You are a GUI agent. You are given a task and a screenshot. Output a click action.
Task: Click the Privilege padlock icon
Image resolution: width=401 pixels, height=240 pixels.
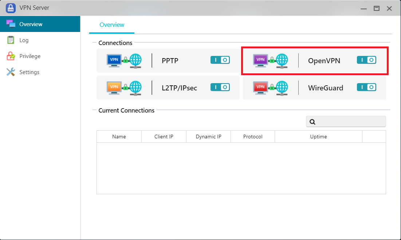click(11, 56)
